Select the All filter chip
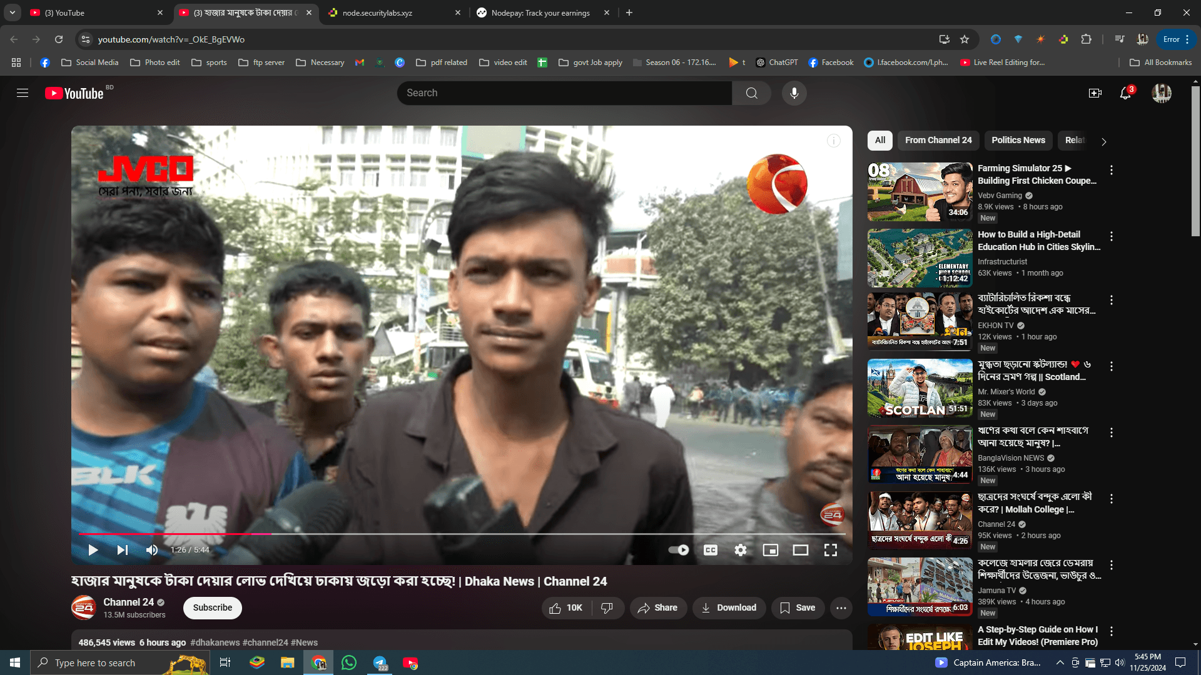 (x=880, y=141)
